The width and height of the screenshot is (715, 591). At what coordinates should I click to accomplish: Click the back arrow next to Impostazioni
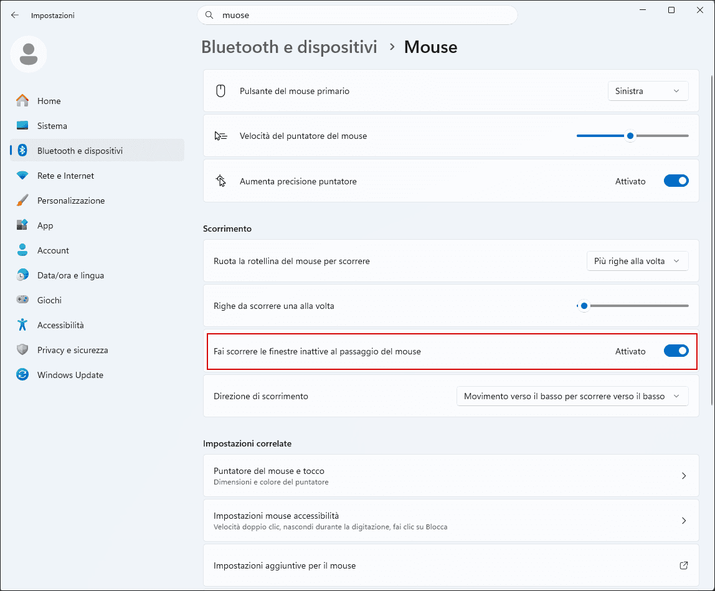14,15
